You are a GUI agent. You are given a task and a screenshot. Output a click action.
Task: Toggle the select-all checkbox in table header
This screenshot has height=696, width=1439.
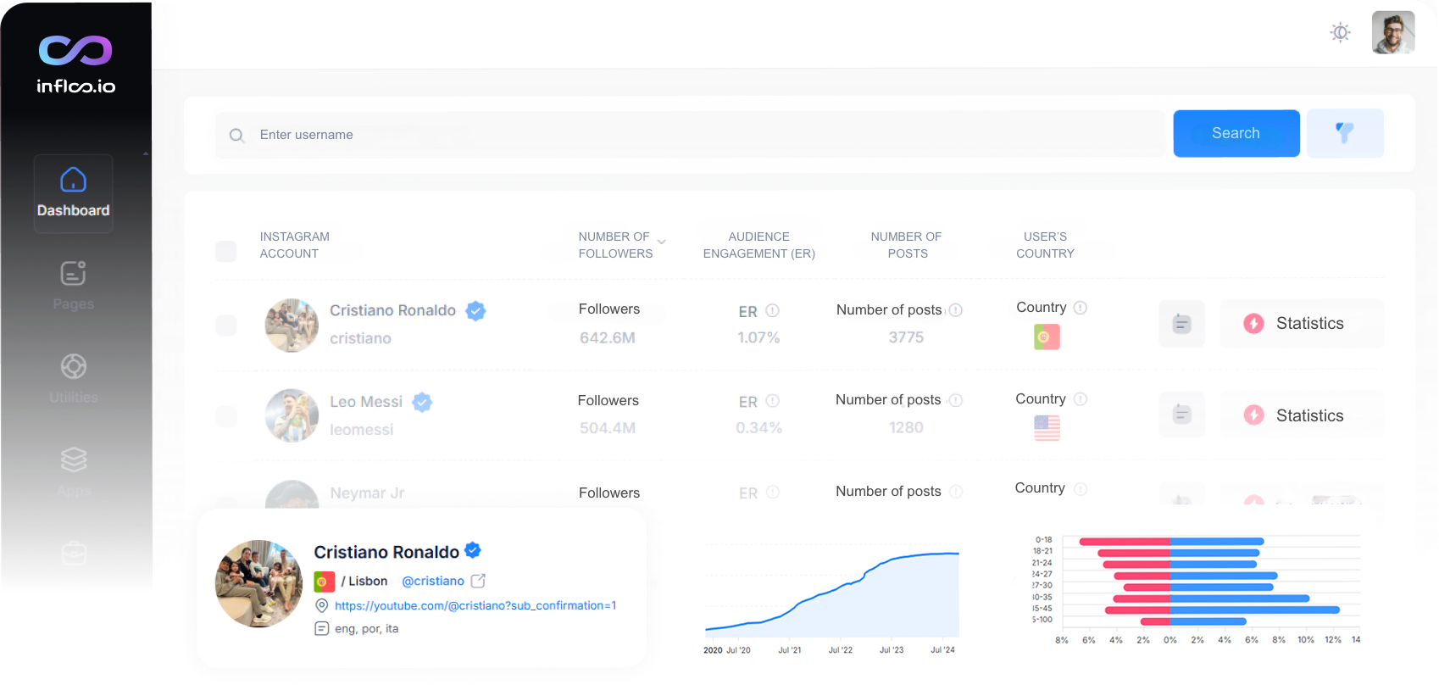226,251
